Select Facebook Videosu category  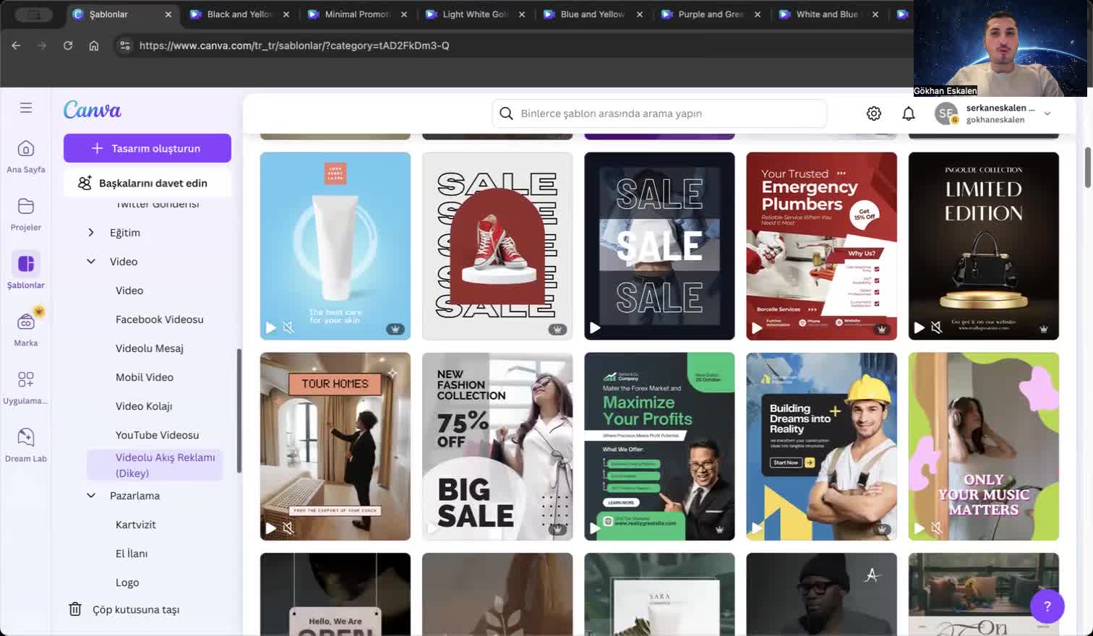[160, 319]
